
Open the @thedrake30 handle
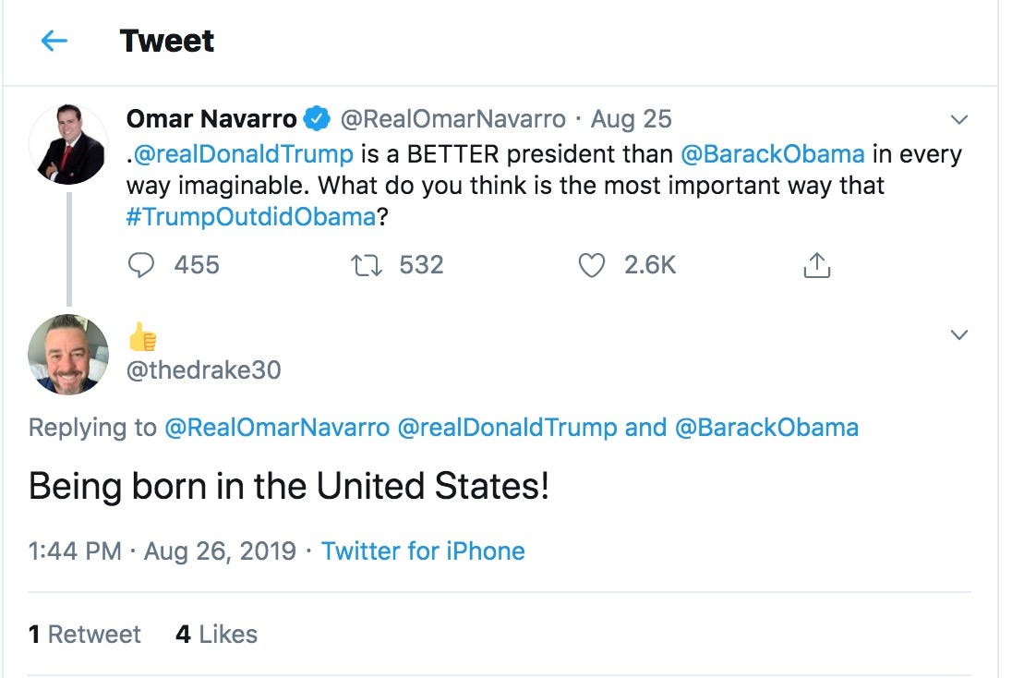(203, 370)
